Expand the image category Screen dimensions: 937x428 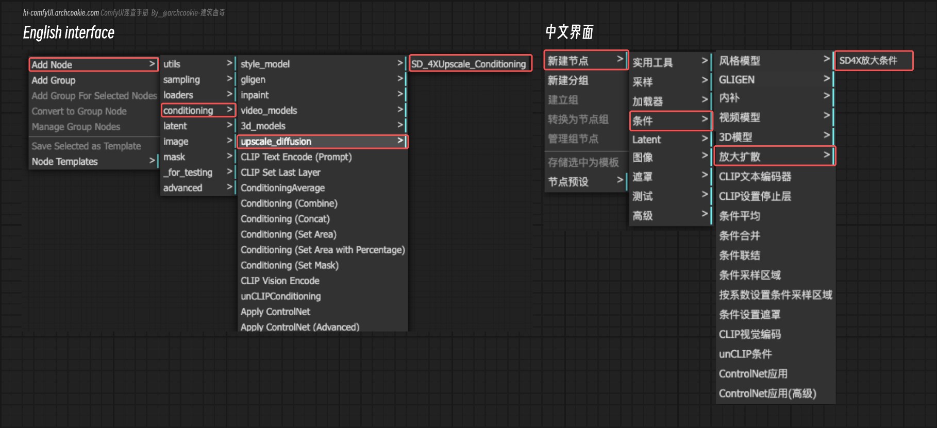click(198, 141)
